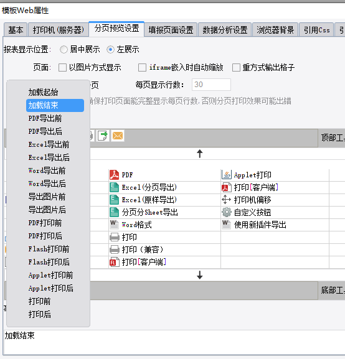The height and width of the screenshot is (359, 345).
Task: Select the 分页预览设置 tab
Action: (116, 29)
